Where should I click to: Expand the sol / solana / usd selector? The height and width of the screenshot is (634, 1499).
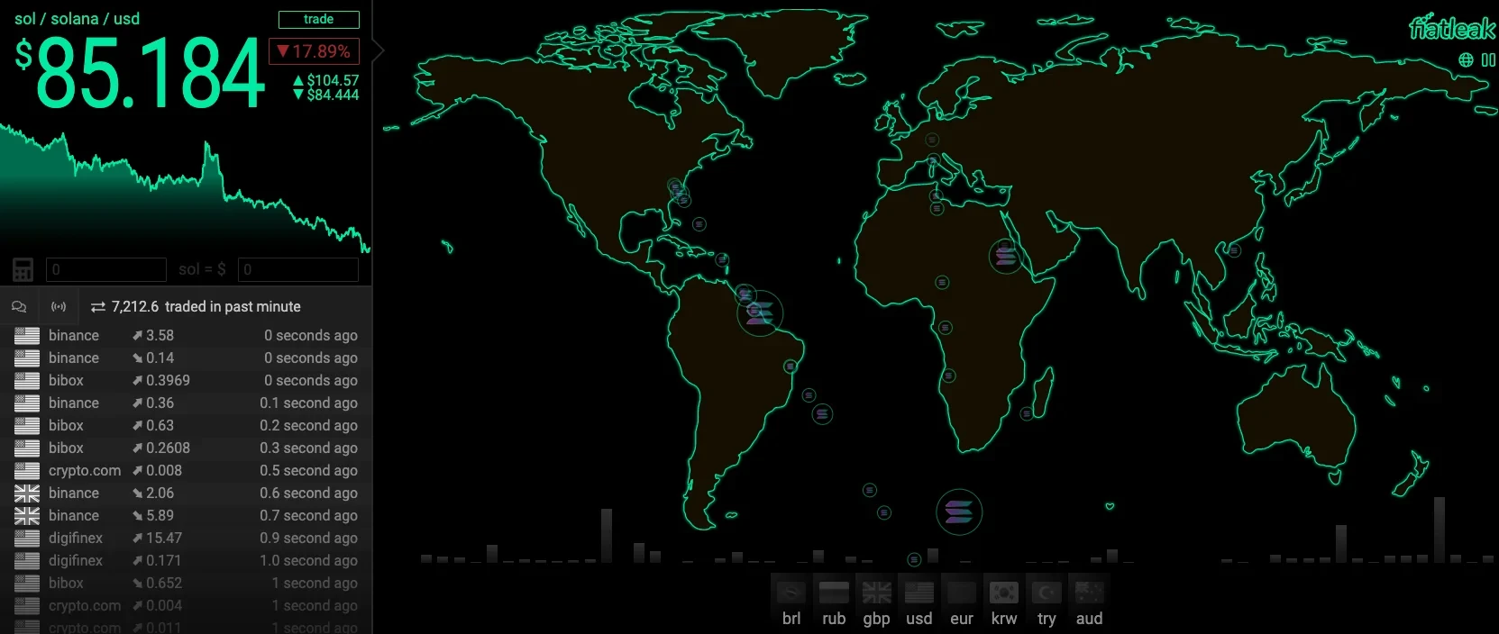coord(78,19)
